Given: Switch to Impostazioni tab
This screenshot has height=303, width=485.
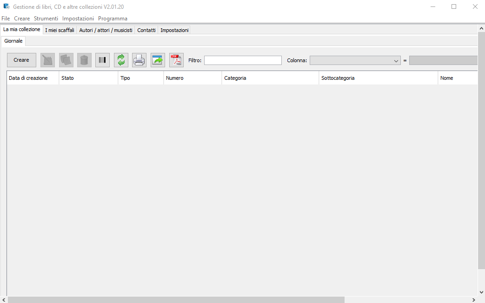Looking at the screenshot, I should pos(174,30).
